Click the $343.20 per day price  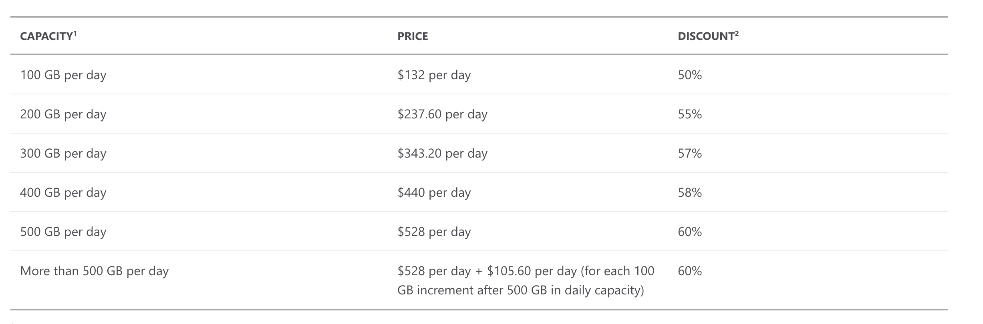[x=443, y=154]
